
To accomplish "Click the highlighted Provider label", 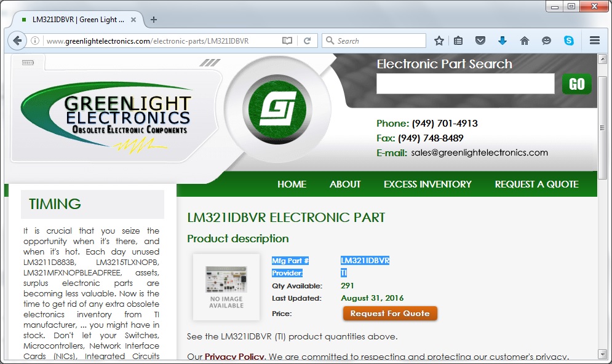I will 287,273.
